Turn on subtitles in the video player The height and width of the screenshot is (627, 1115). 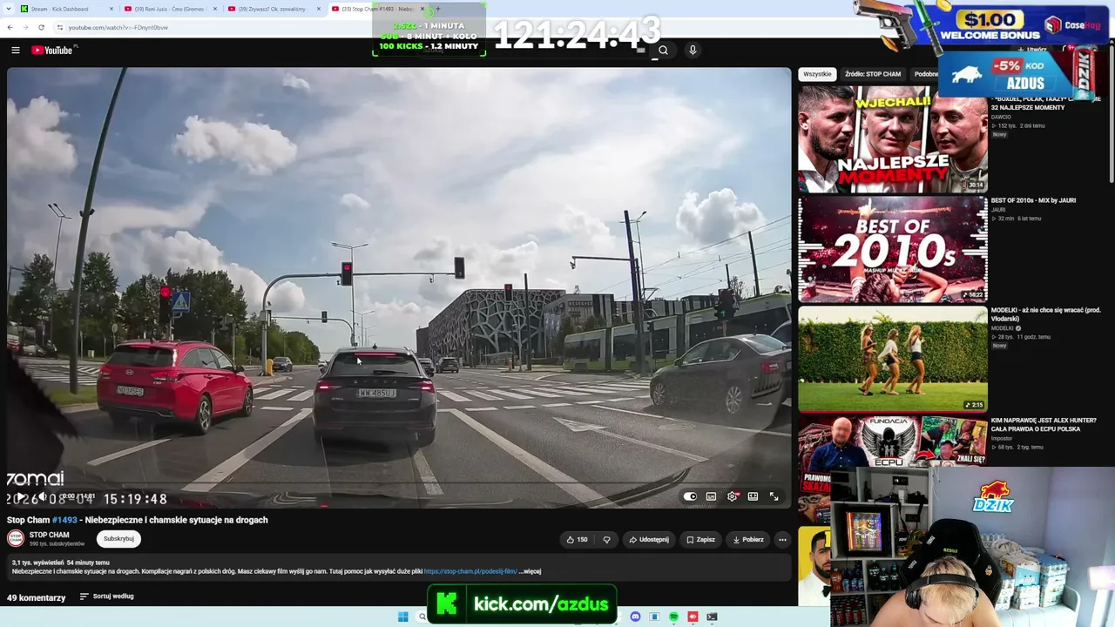pyautogui.click(x=711, y=496)
